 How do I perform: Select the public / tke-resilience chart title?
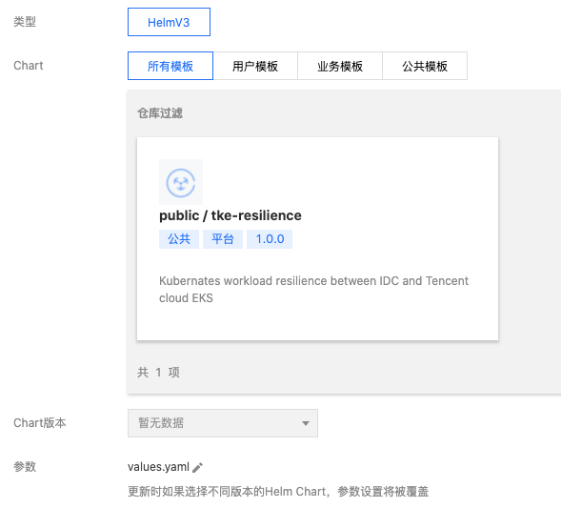click(x=230, y=215)
